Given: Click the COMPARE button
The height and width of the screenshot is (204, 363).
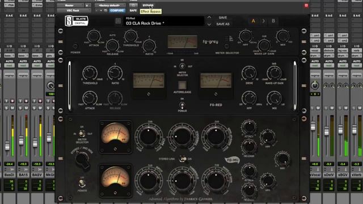Looking at the screenshot, I should point(117,11).
